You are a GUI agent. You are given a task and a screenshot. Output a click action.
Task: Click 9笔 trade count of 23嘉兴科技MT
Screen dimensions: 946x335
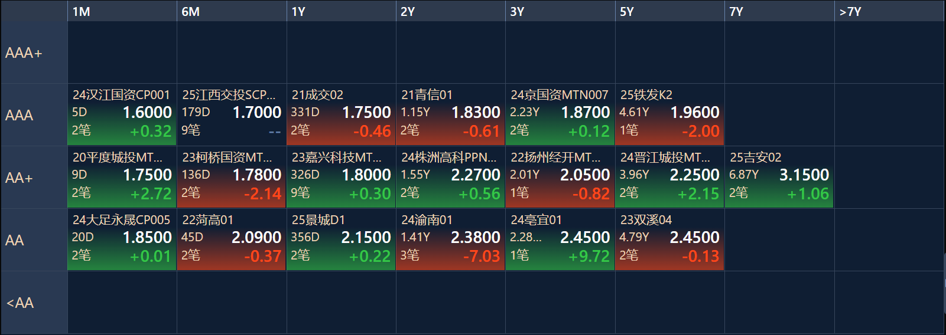[300, 193]
